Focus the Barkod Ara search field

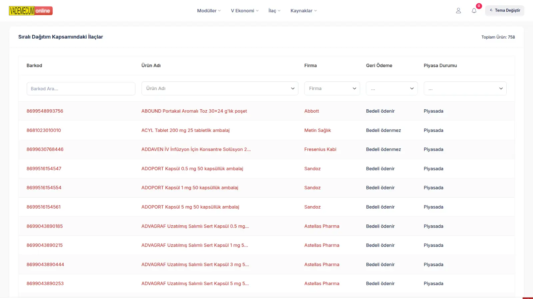(81, 89)
